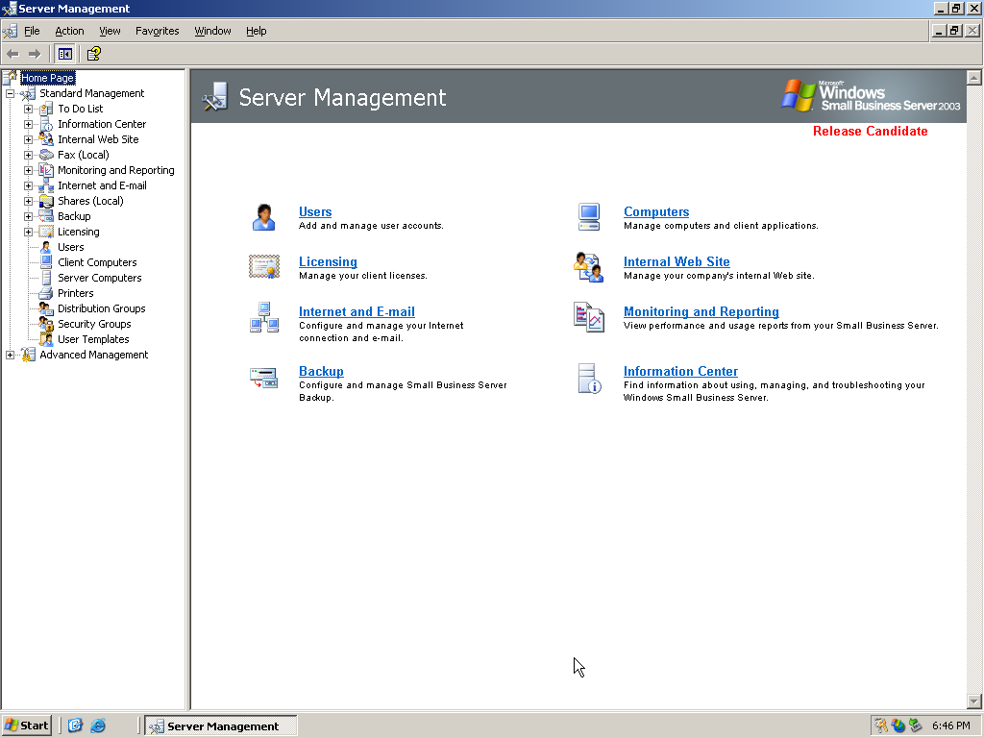Click the Backup icon in main pane
984x738 pixels.
pos(263,377)
